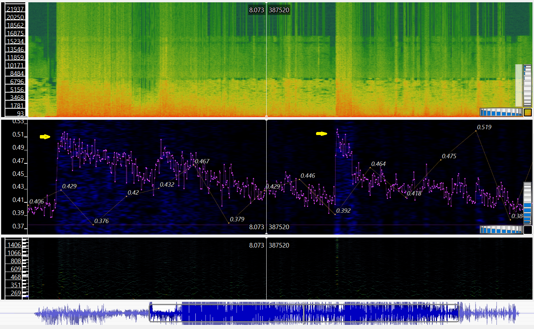Click the 0.37 tick on the curve pane scale

click(18, 226)
